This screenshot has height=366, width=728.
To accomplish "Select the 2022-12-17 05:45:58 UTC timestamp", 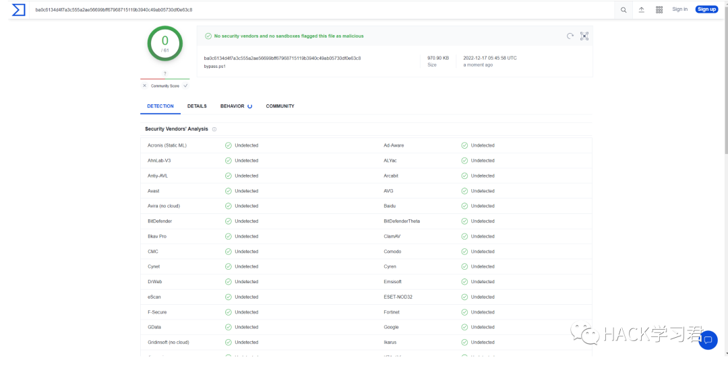I will (490, 58).
